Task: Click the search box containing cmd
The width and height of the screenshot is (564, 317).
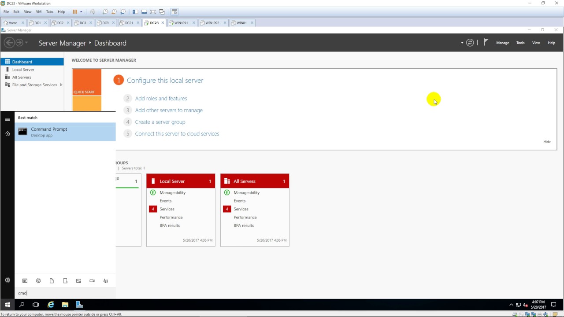Action: tap(65, 293)
